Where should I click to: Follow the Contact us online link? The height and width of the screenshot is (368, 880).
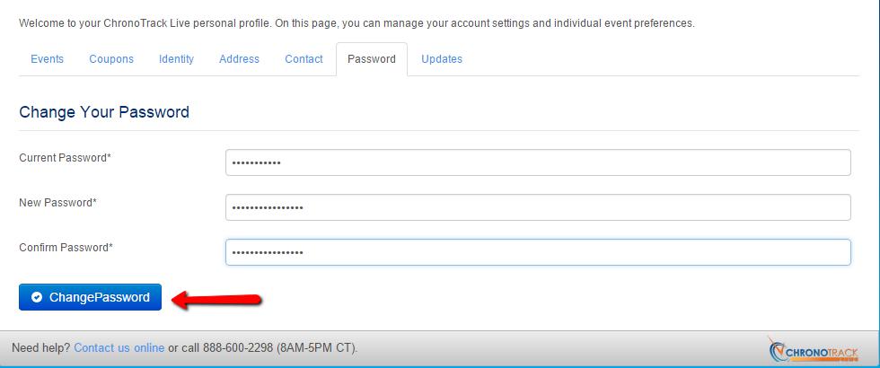tap(119, 348)
